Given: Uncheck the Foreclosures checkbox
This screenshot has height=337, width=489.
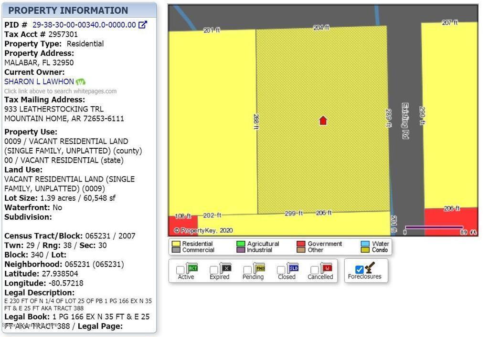Looking at the screenshot, I should [x=360, y=270].
